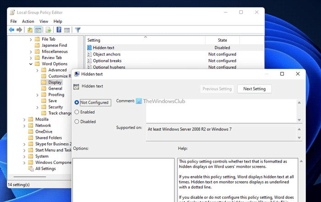
Task: Click the Show/Hide Action Pane icon
Action: pyautogui.click(x=67, y=30)
